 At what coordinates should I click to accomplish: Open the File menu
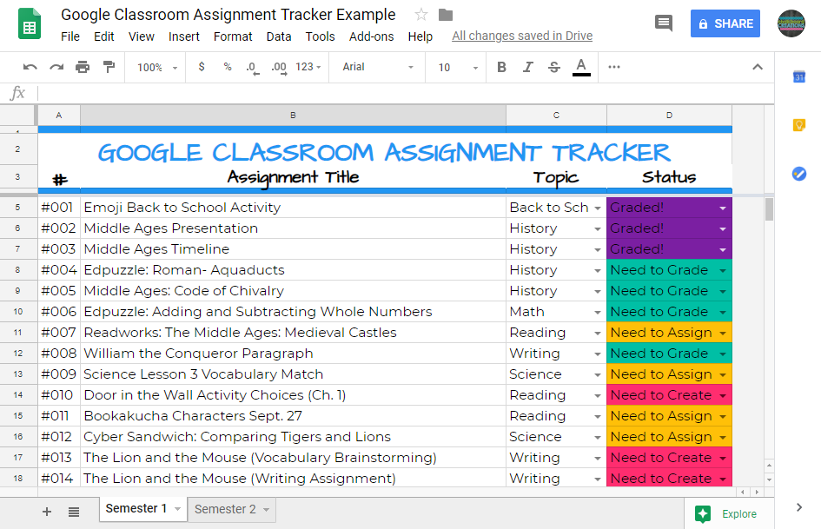point(70,36)
